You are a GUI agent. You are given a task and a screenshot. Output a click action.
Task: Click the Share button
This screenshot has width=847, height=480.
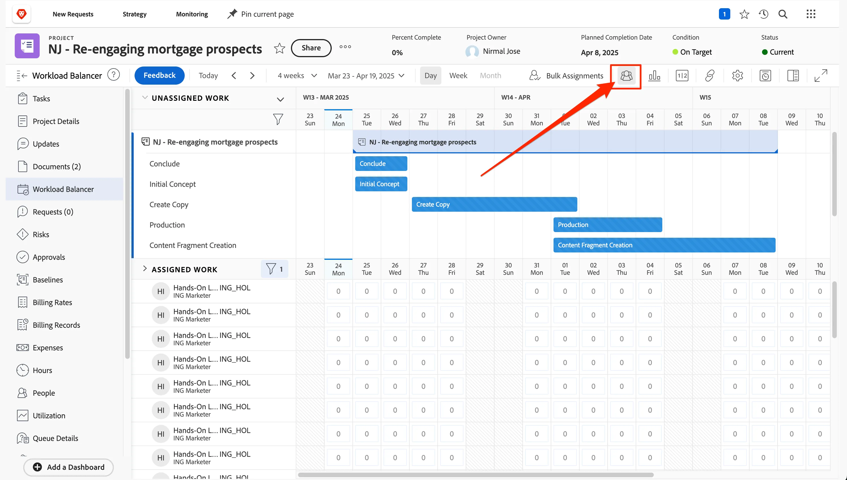[x=311, y=48]
